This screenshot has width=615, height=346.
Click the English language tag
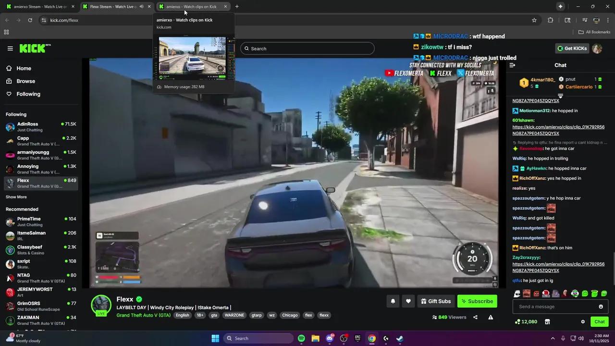182,315
